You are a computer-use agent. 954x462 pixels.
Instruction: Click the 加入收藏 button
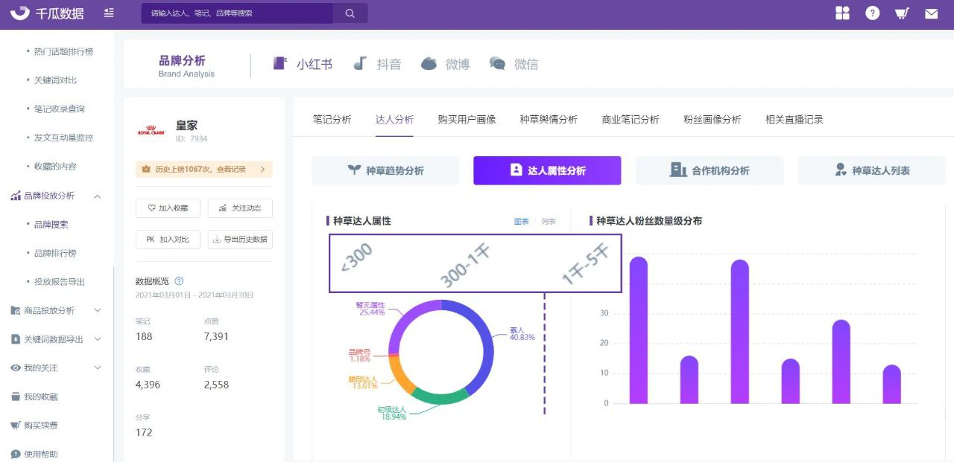click(168, 208)
